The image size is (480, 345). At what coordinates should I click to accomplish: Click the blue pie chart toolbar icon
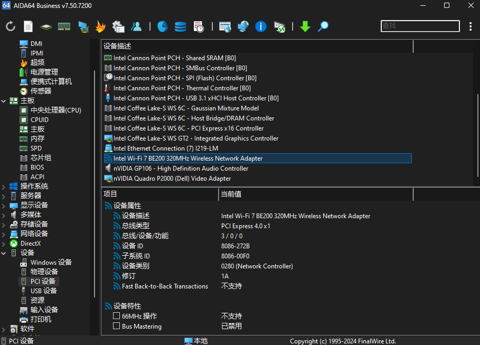pos(163,26)
